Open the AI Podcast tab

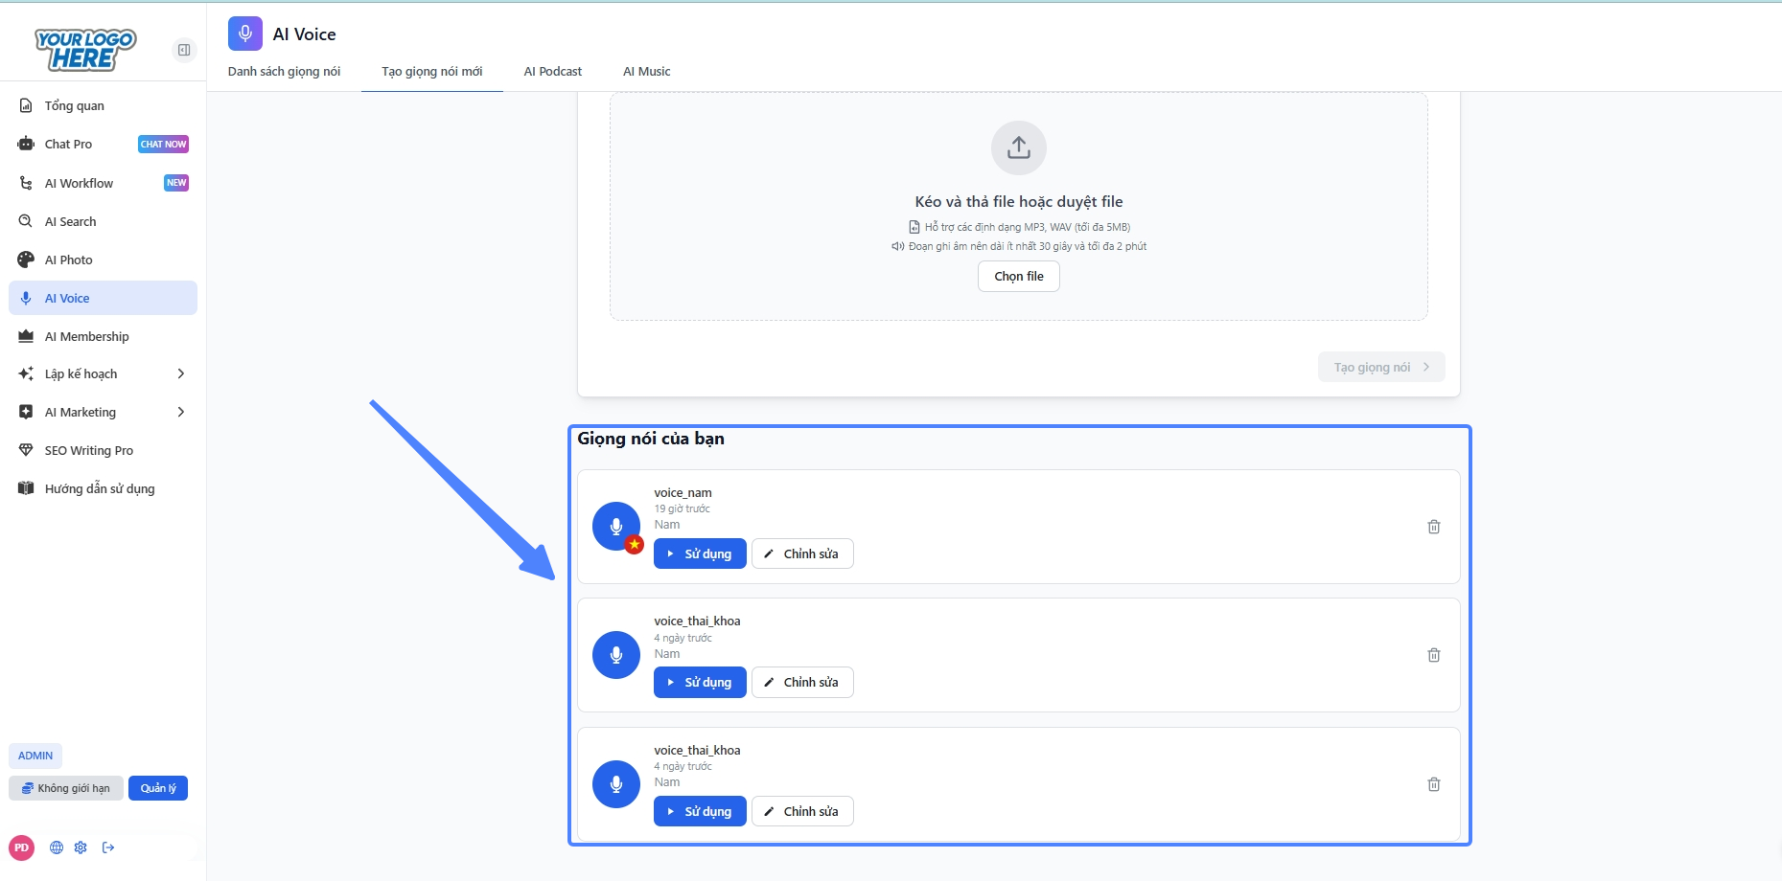pos(552,72)
